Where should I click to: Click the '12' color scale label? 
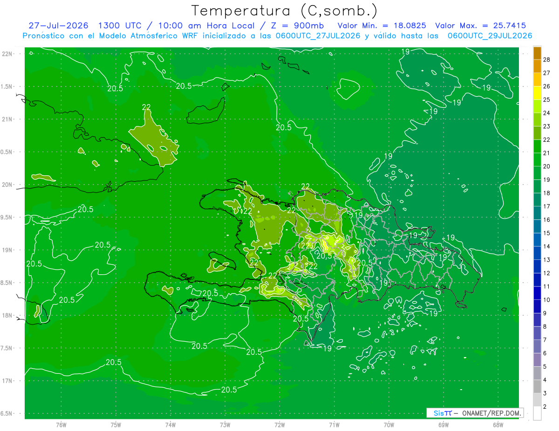click(547, 273)
